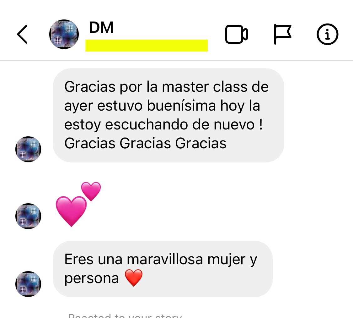Image resolution: width=353 pixels, height=318 pixels.
Task: Tap the word 'persona' in last bubble
Action: click(x=92, y=278)
